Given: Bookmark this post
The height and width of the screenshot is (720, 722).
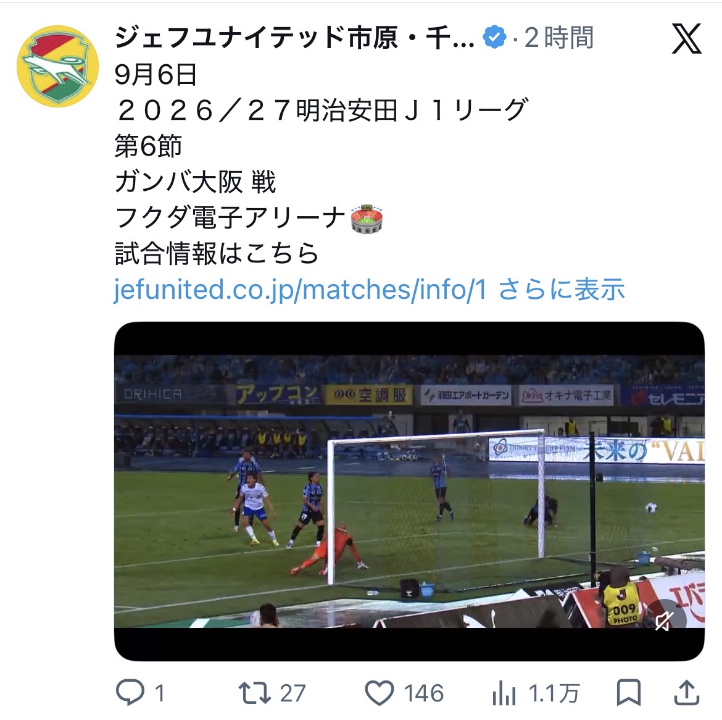Looking at the screenshot, I should click(x=629, y=692).
